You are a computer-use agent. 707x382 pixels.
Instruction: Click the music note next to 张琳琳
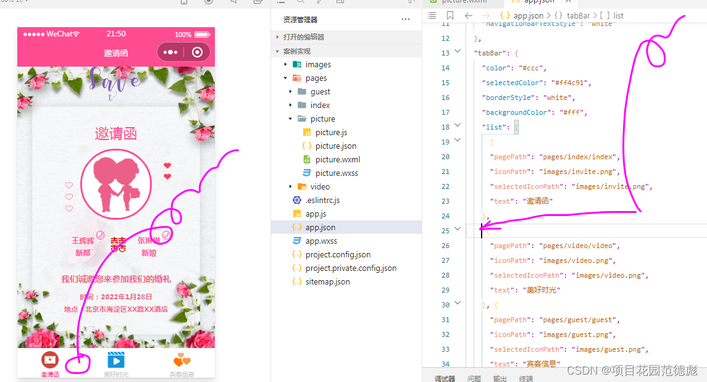point(166,235)
